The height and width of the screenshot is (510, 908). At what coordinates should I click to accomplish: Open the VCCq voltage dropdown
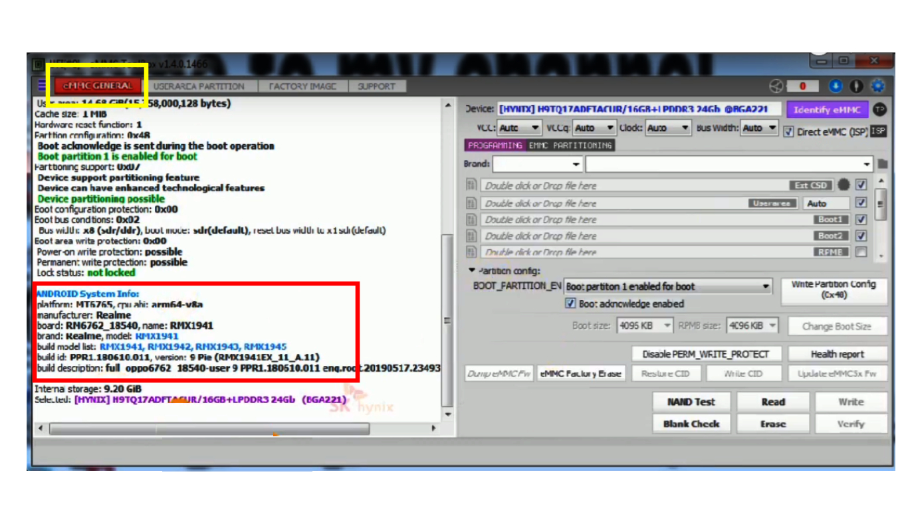(594, 128)
